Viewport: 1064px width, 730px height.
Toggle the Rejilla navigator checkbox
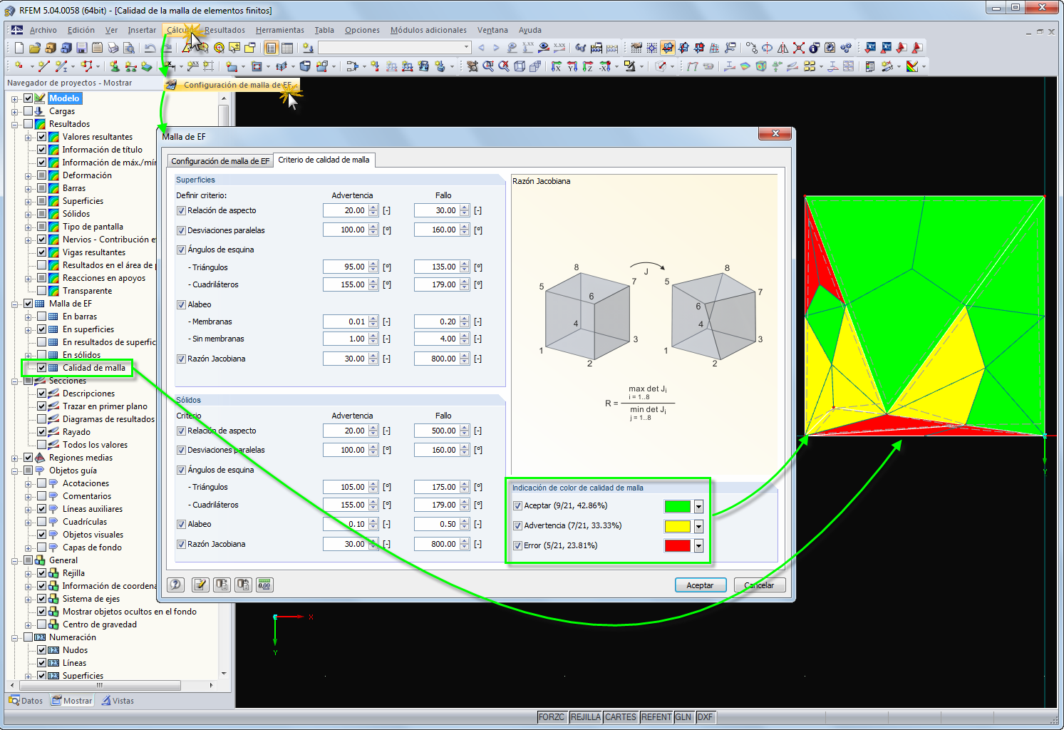coord(41,573)
